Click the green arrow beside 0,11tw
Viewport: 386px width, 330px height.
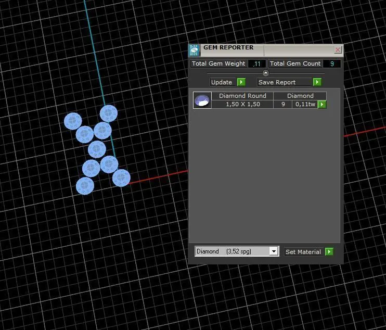pos(322,105)
